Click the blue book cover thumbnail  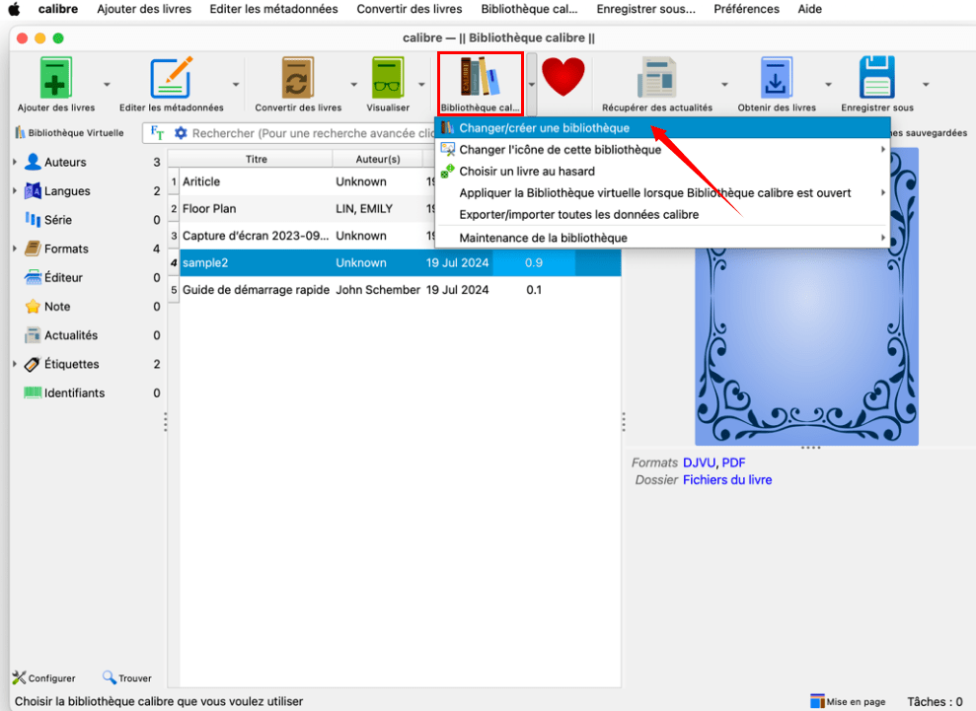[x=806, y=346]
